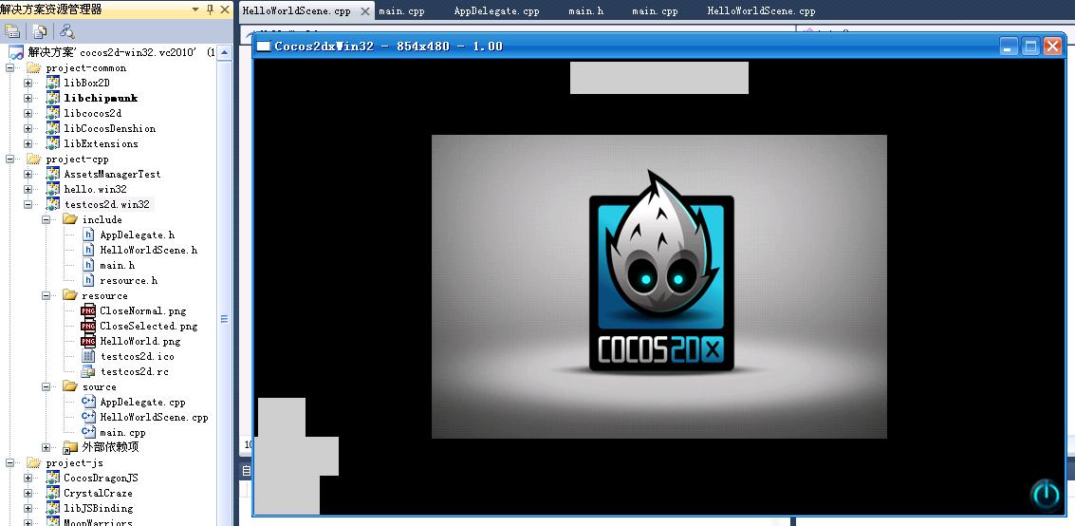1075x526 pixels.
Task: Switch to the last HelloWorldScene.cpp tab
Action: click(761, 11)
